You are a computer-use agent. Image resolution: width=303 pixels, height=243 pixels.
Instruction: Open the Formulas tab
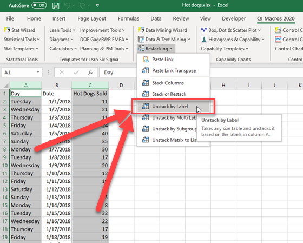pos(129,18)
